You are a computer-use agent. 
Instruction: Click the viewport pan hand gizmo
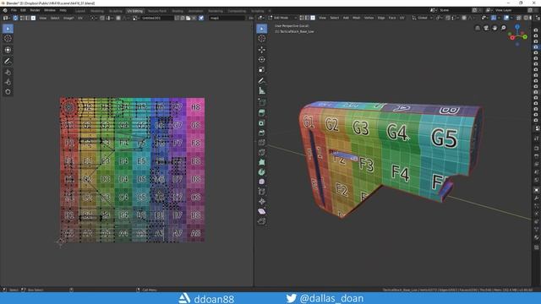[x=495, y=28]
